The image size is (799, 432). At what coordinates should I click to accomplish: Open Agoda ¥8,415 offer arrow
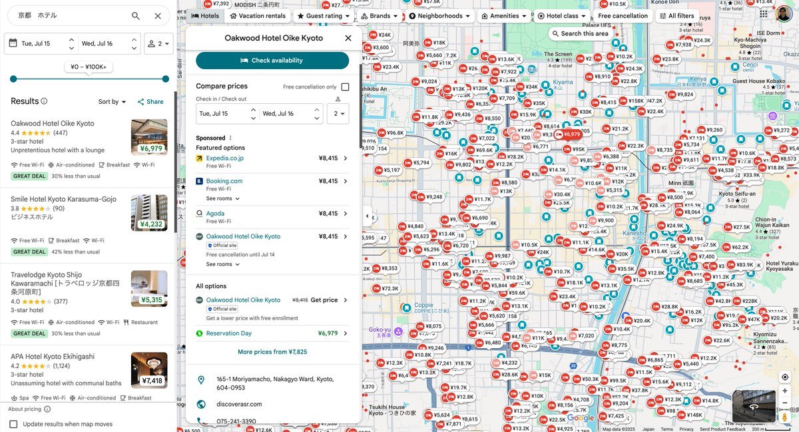pos(345,214)
